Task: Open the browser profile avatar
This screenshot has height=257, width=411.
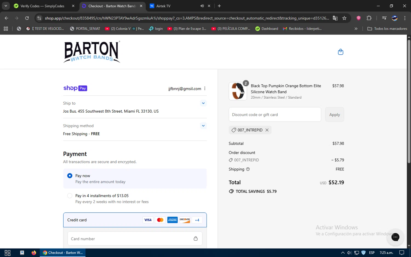Action: (x=395, y=18)
